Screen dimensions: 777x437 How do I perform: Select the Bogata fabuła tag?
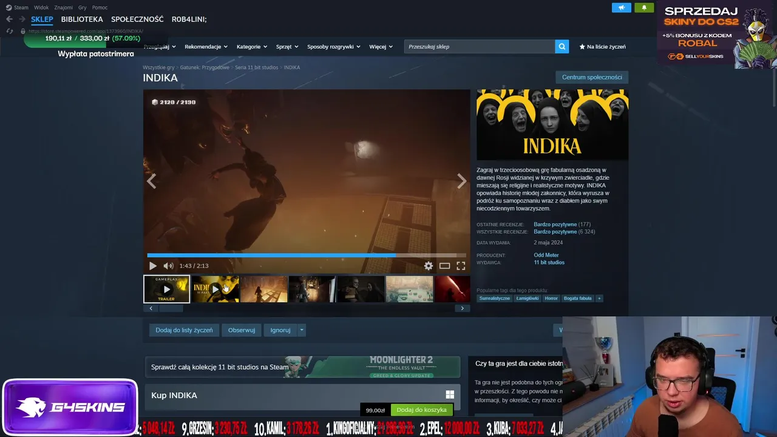pos(577,299)
